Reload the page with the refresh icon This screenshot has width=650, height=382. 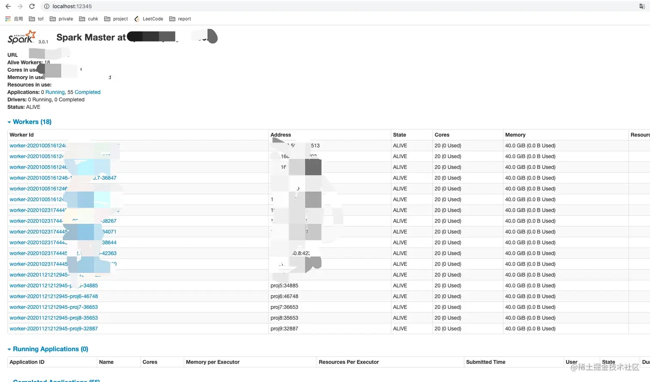(32, 6)
